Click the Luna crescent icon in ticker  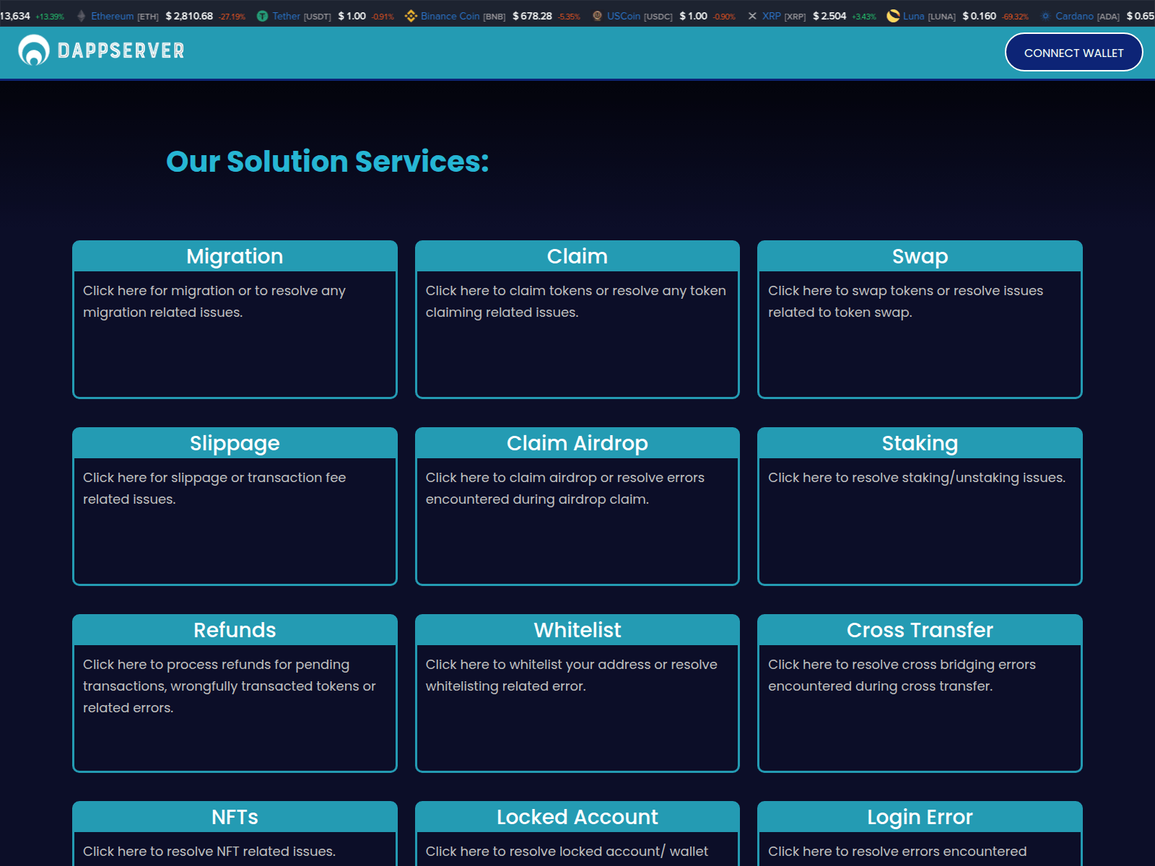[x=893, y=16]
